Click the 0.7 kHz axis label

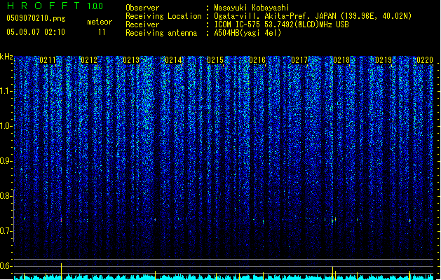pos(6,231)
